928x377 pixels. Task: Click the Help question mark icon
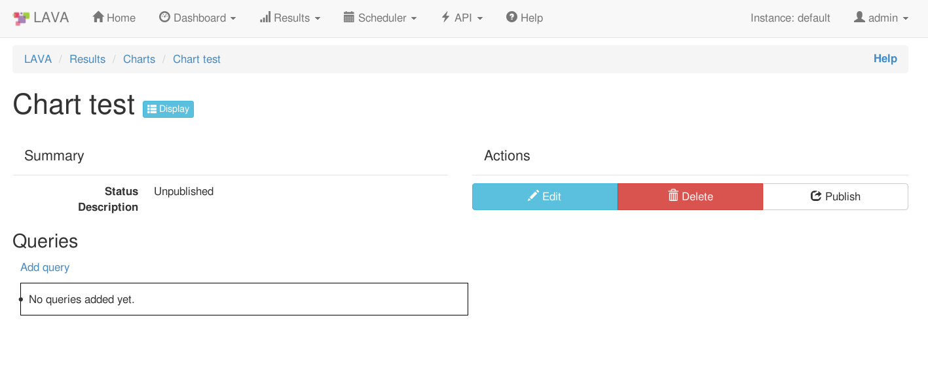[511, 17]
